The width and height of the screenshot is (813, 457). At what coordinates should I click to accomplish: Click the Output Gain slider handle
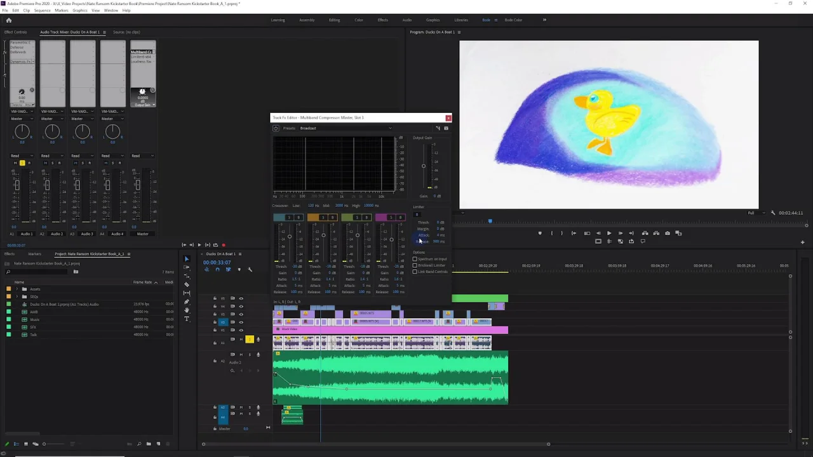pyautogui.click(x=424, y=166)
